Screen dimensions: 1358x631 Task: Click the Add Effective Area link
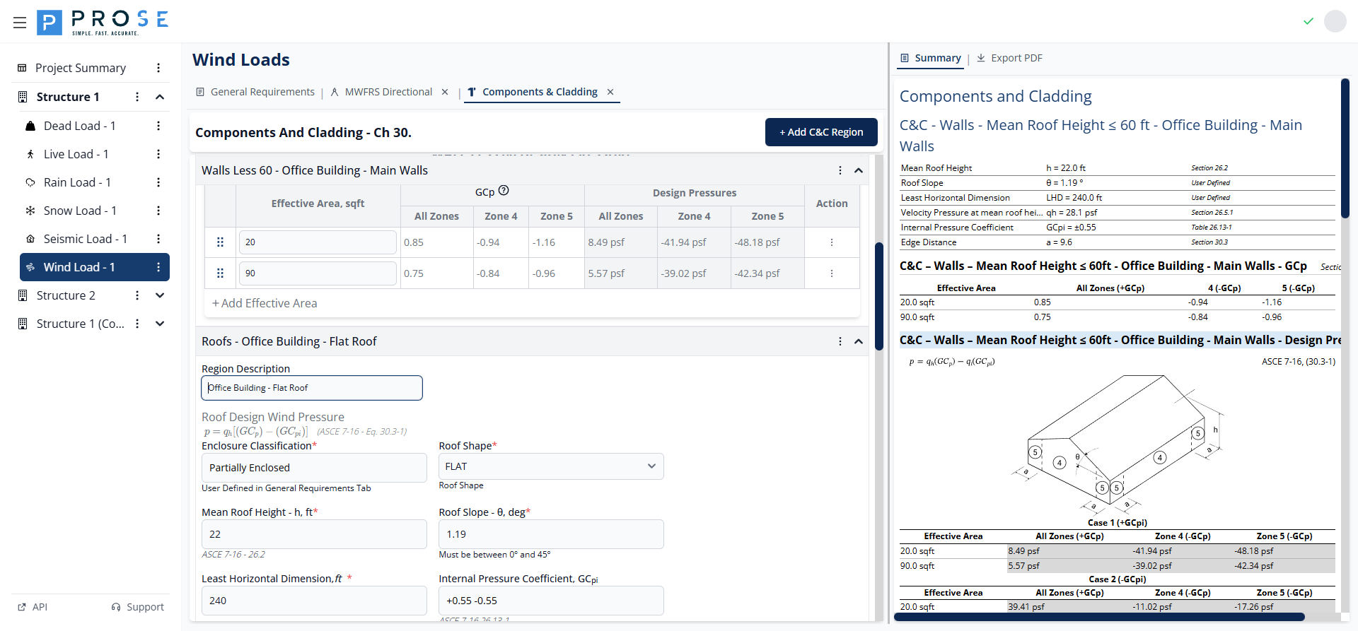coord(265,303)
